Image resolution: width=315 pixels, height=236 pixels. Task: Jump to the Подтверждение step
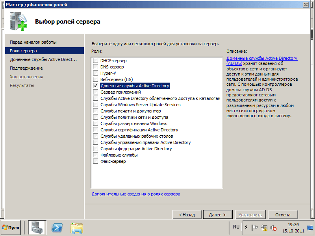coord(26,68)
